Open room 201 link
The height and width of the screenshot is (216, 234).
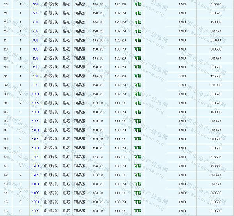(x=35, y=58)
